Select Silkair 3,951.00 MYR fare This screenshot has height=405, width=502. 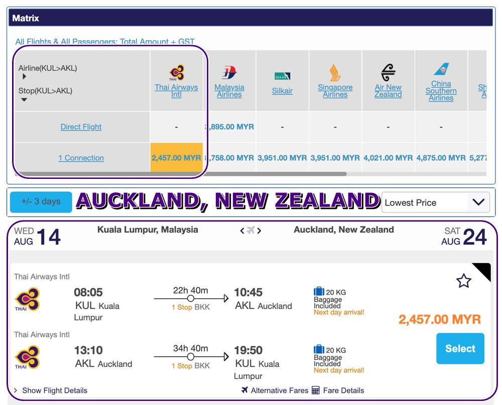[282, 158]
